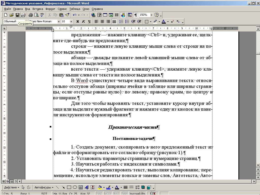Open the Формат menu
Screen dimensions: 260x195
pyautogui.click(x=50, y=9)
